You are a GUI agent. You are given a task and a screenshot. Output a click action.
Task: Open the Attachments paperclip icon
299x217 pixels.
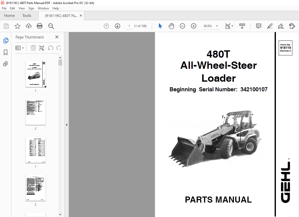click(6, 64)
